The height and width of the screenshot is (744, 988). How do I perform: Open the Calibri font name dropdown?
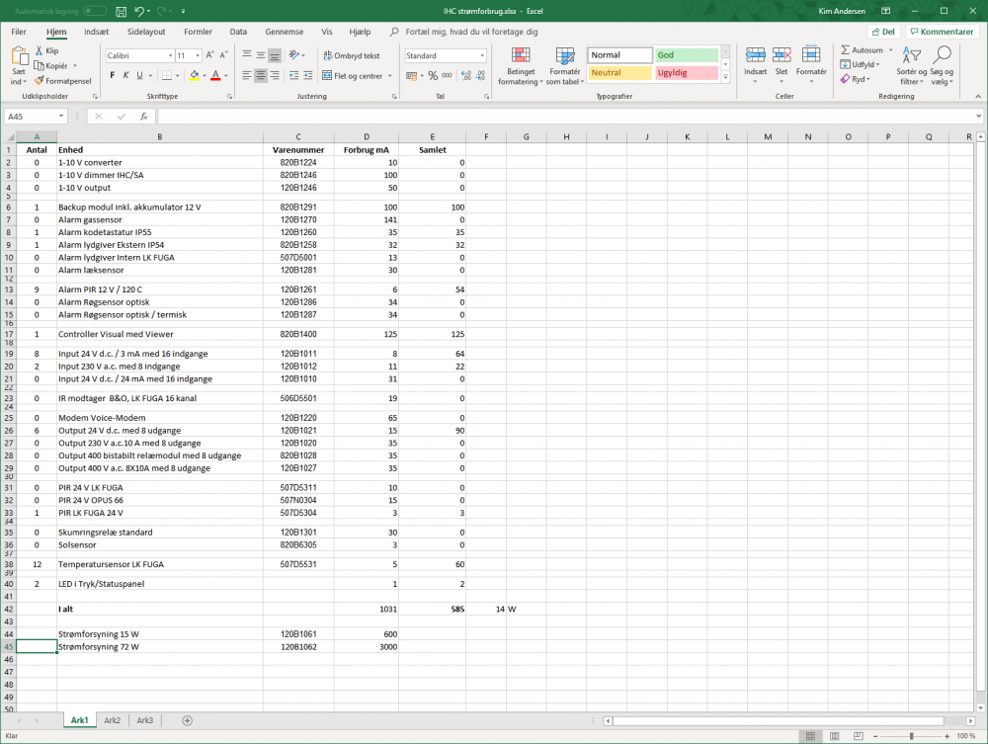(169, 56)
